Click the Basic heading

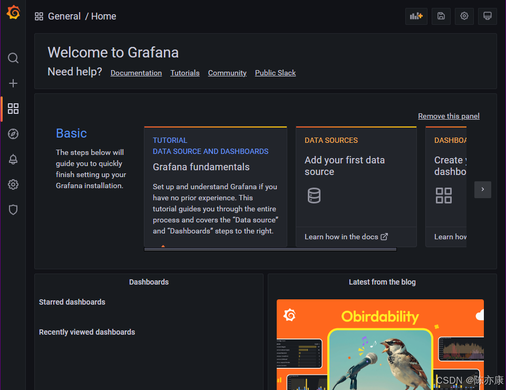tap(71, 133)
